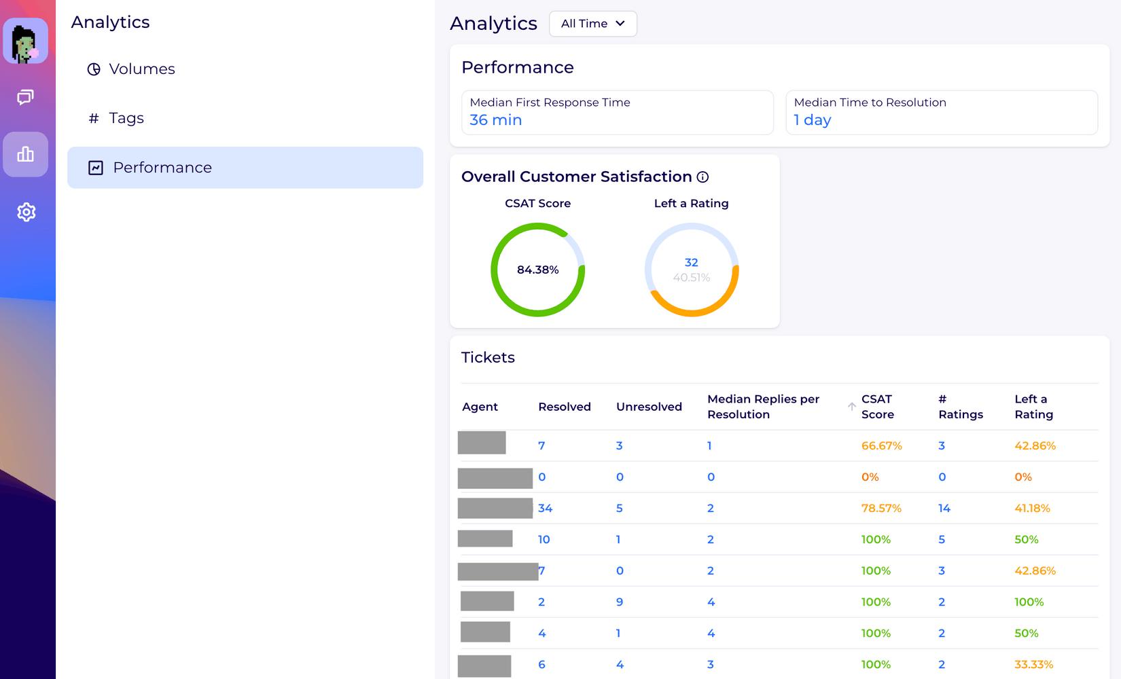
Task: Click the Tags hash icon
Action: coord(94,118)
